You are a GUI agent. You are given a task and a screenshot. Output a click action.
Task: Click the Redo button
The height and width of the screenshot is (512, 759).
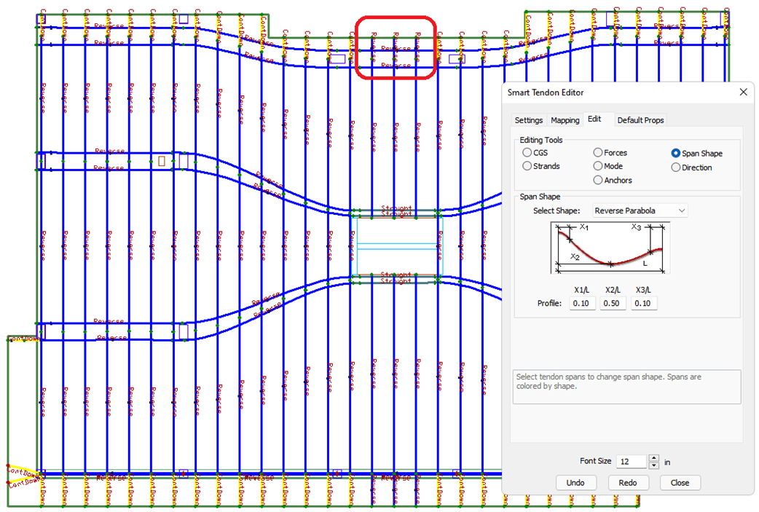click(x=627, y=483)
